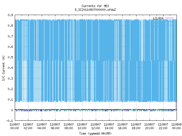The height and width of the screenshot is (136, 182).
Task: Select the y-axis tick label '0.5'
Action: (11, 57)
